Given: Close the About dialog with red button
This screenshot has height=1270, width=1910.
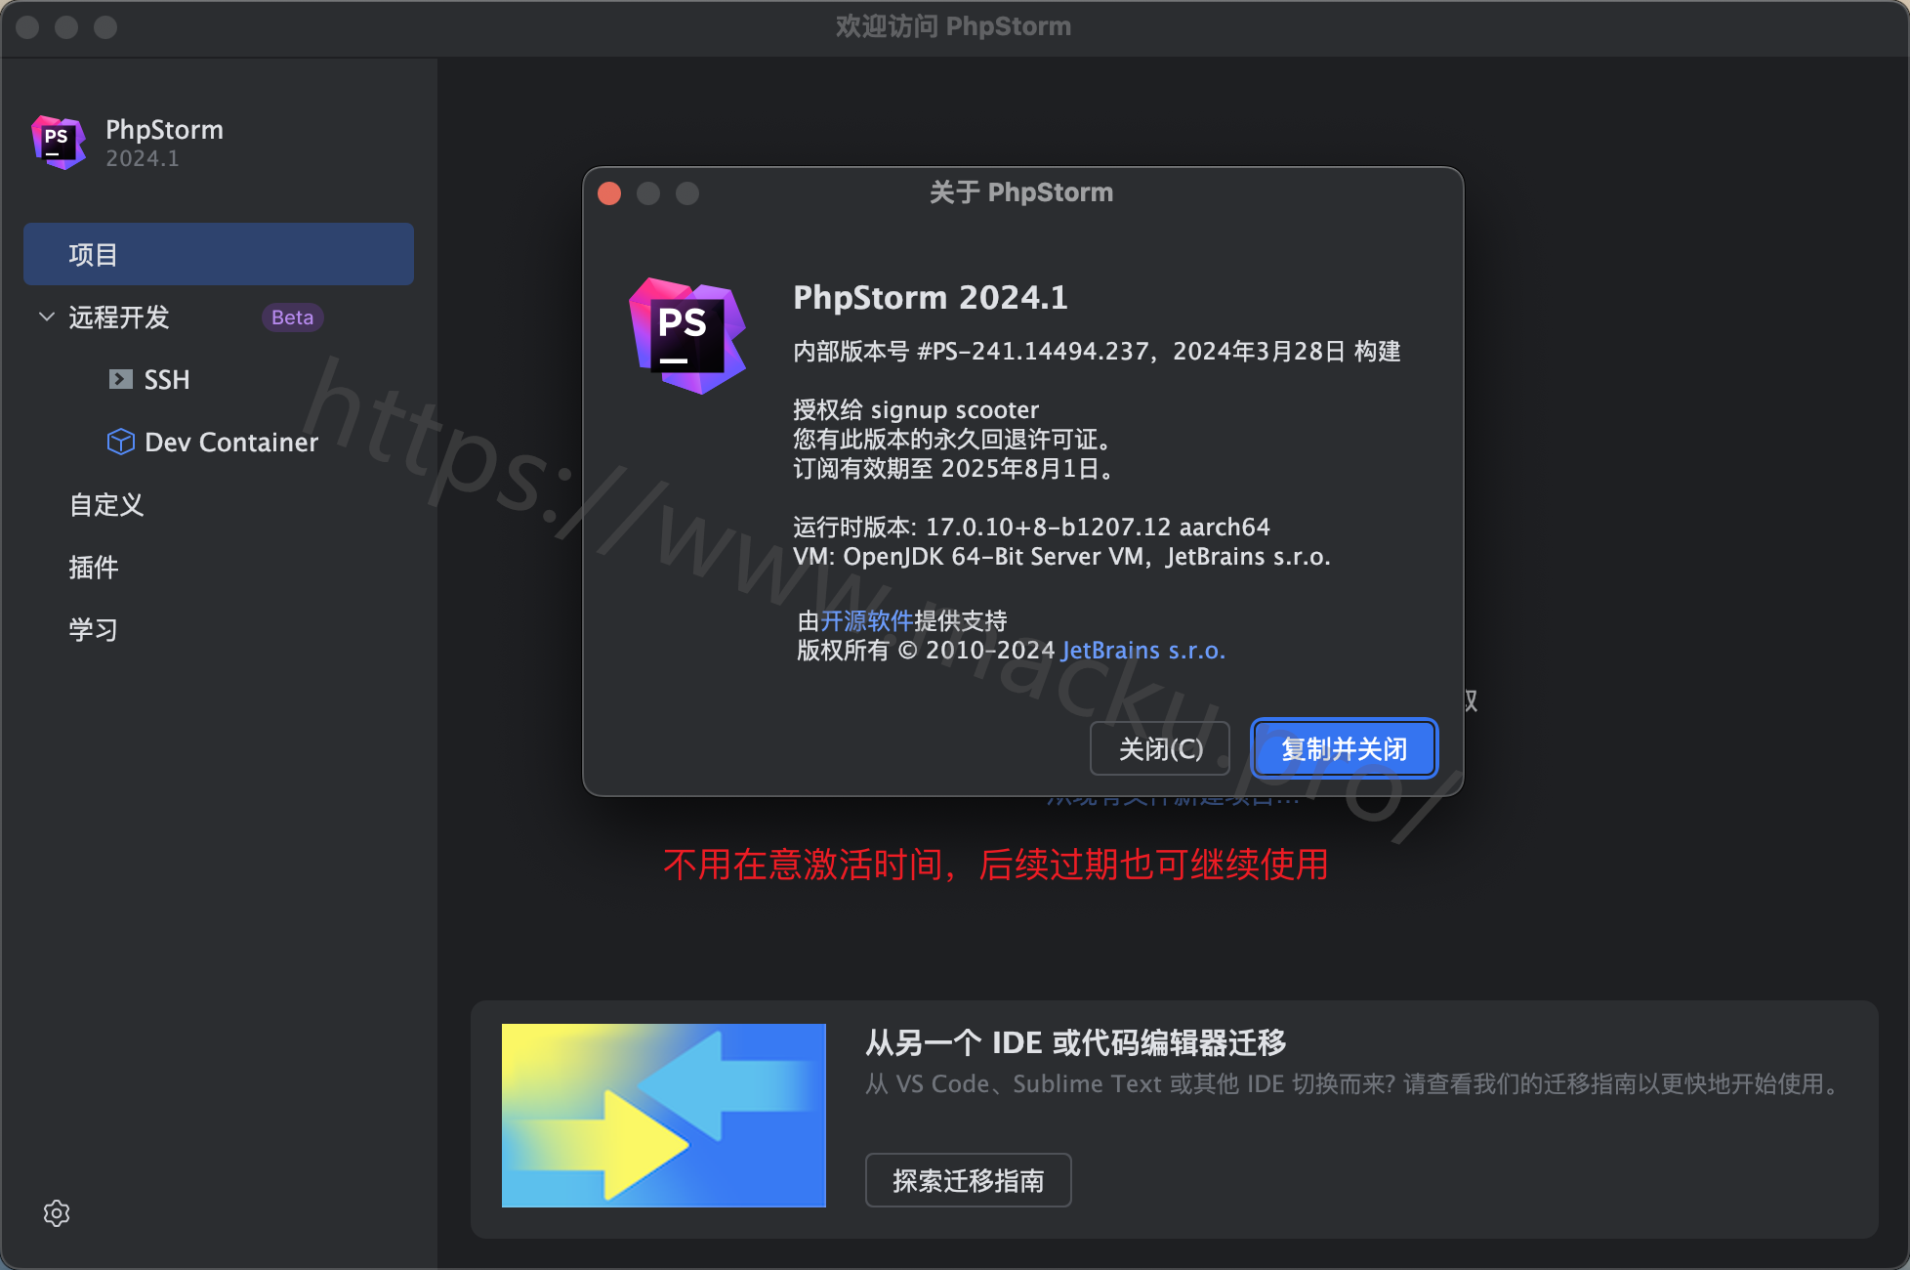Looking at the screenshot, I should 609,193.
